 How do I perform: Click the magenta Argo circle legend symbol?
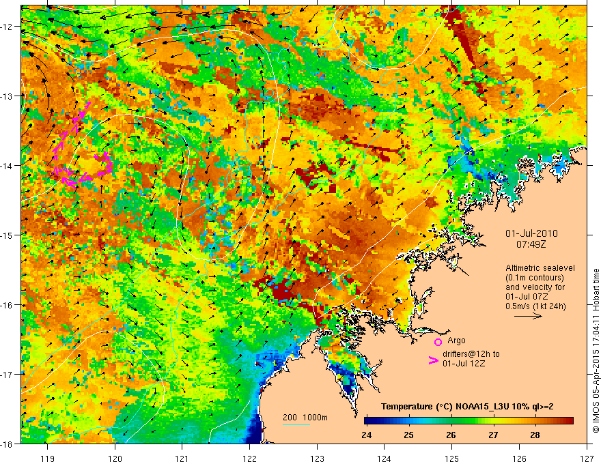click(438, 342)
